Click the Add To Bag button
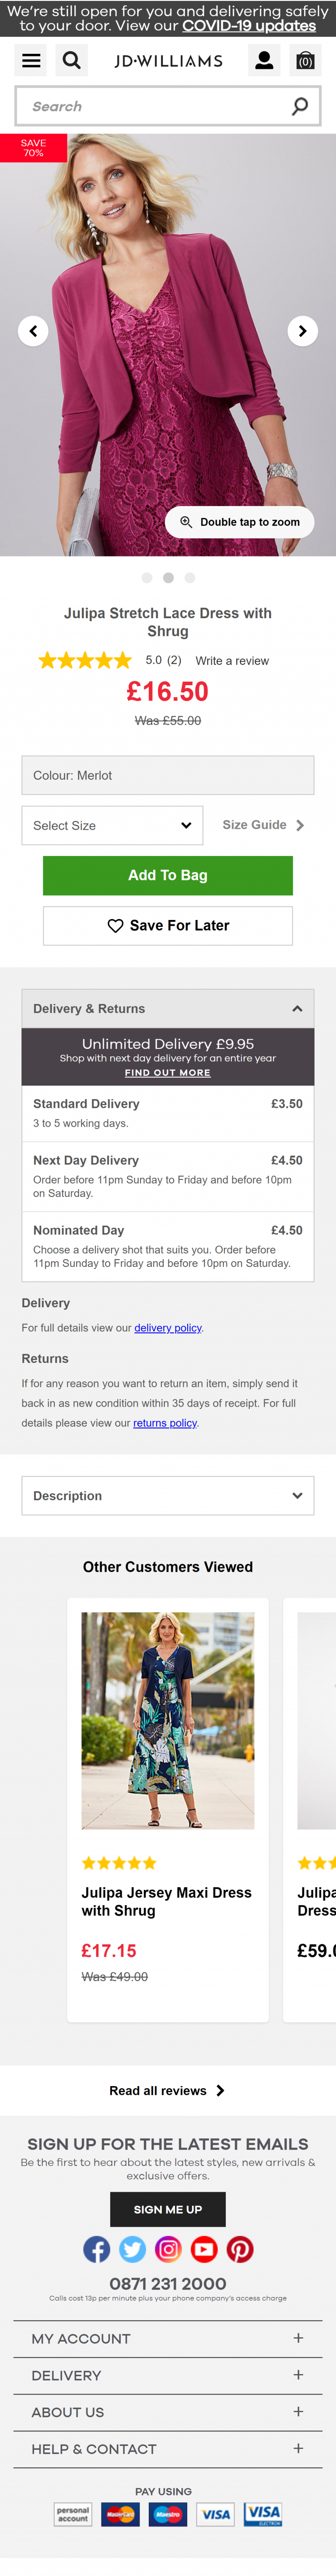The image size is (336, 2576). (x=168, y=876)
